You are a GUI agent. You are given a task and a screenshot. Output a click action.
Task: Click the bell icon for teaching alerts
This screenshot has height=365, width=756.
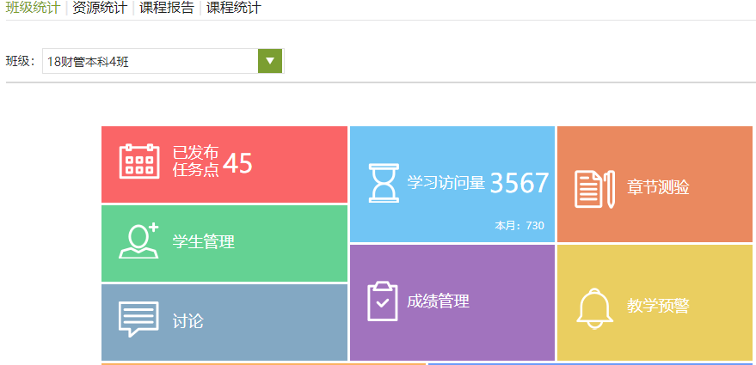tap(594, 307)
